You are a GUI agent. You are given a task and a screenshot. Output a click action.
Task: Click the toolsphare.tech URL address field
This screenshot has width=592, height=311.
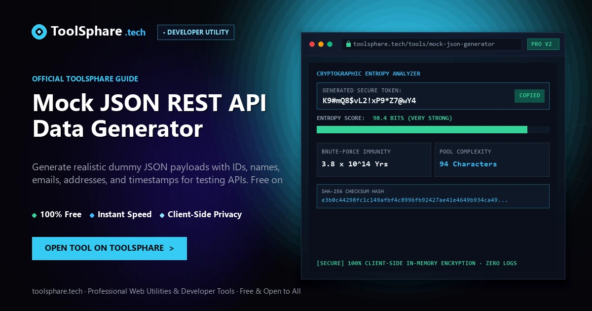(x=432, y=44)
